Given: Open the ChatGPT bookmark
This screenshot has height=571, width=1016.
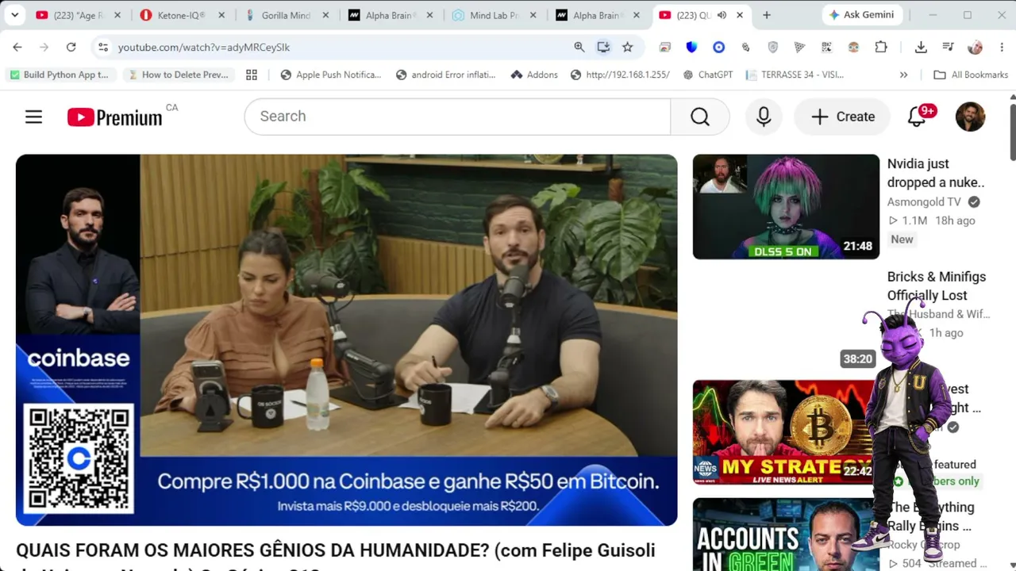Looking at the screenshot, I should point(707,75).
